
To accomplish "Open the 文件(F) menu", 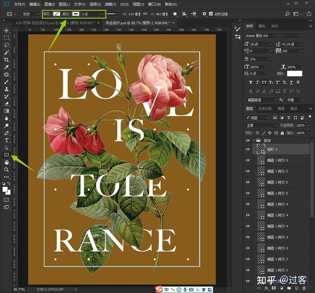I will [x=20, y=4].
